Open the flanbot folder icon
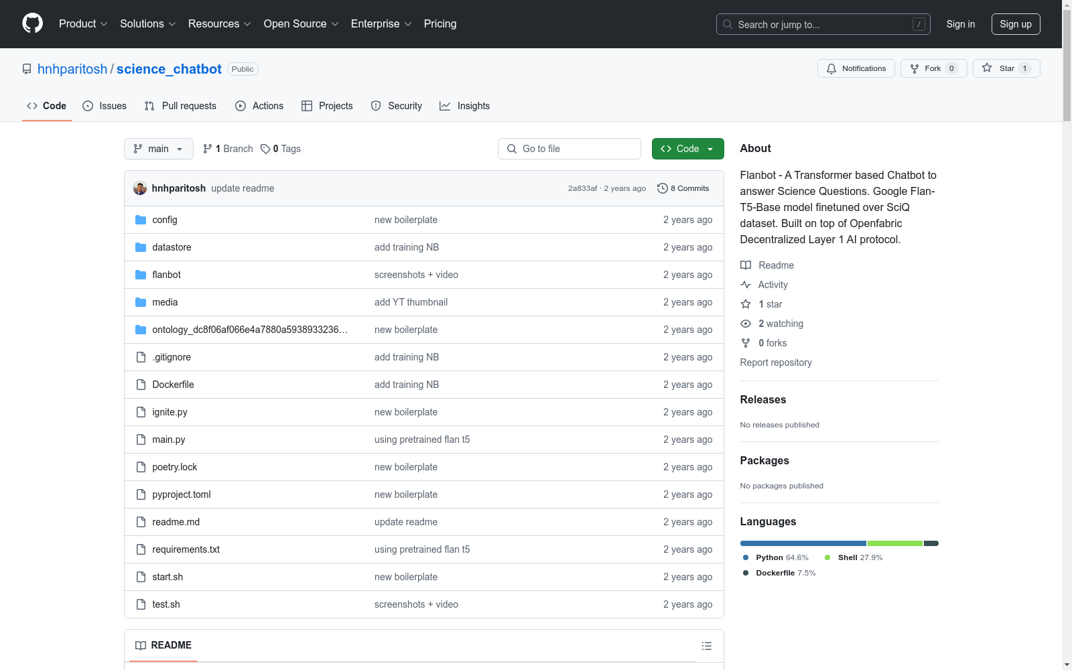Image resolution: width=1072 pixels, height=670 pixels. (x=141, y=275)
